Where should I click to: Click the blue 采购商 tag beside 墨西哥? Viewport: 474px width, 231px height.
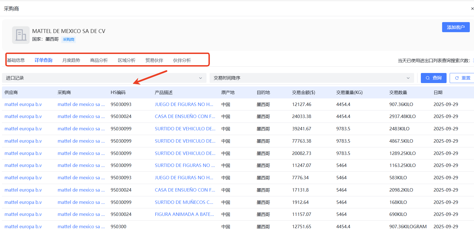click(x=69, y=39)
